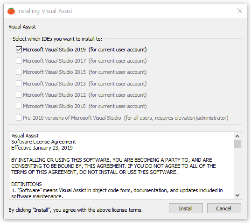Close the Installing Visual Assist dialog
The width and height of the screenshot is (251, 223).
pos(240,11)
